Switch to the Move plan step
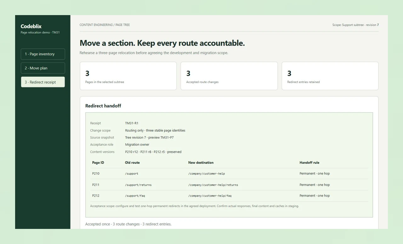This screenshot has width=403, height=244. [43, 68]
